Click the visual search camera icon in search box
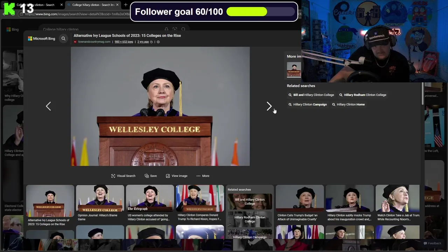This screenshot has height=252, width=448. tap(175, 29)
